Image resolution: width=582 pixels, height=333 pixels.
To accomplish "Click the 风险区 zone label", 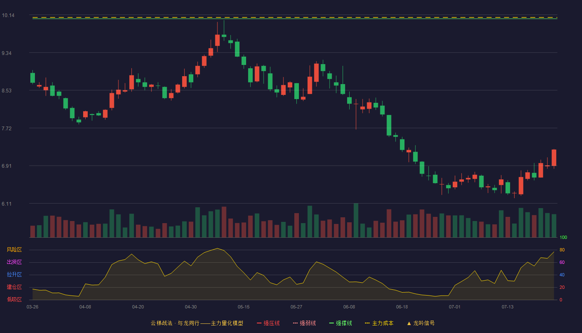I will coord(14,250).
